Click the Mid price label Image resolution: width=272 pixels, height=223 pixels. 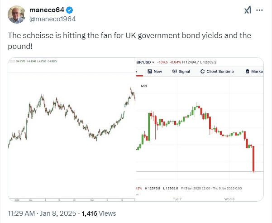coord(144,86)
